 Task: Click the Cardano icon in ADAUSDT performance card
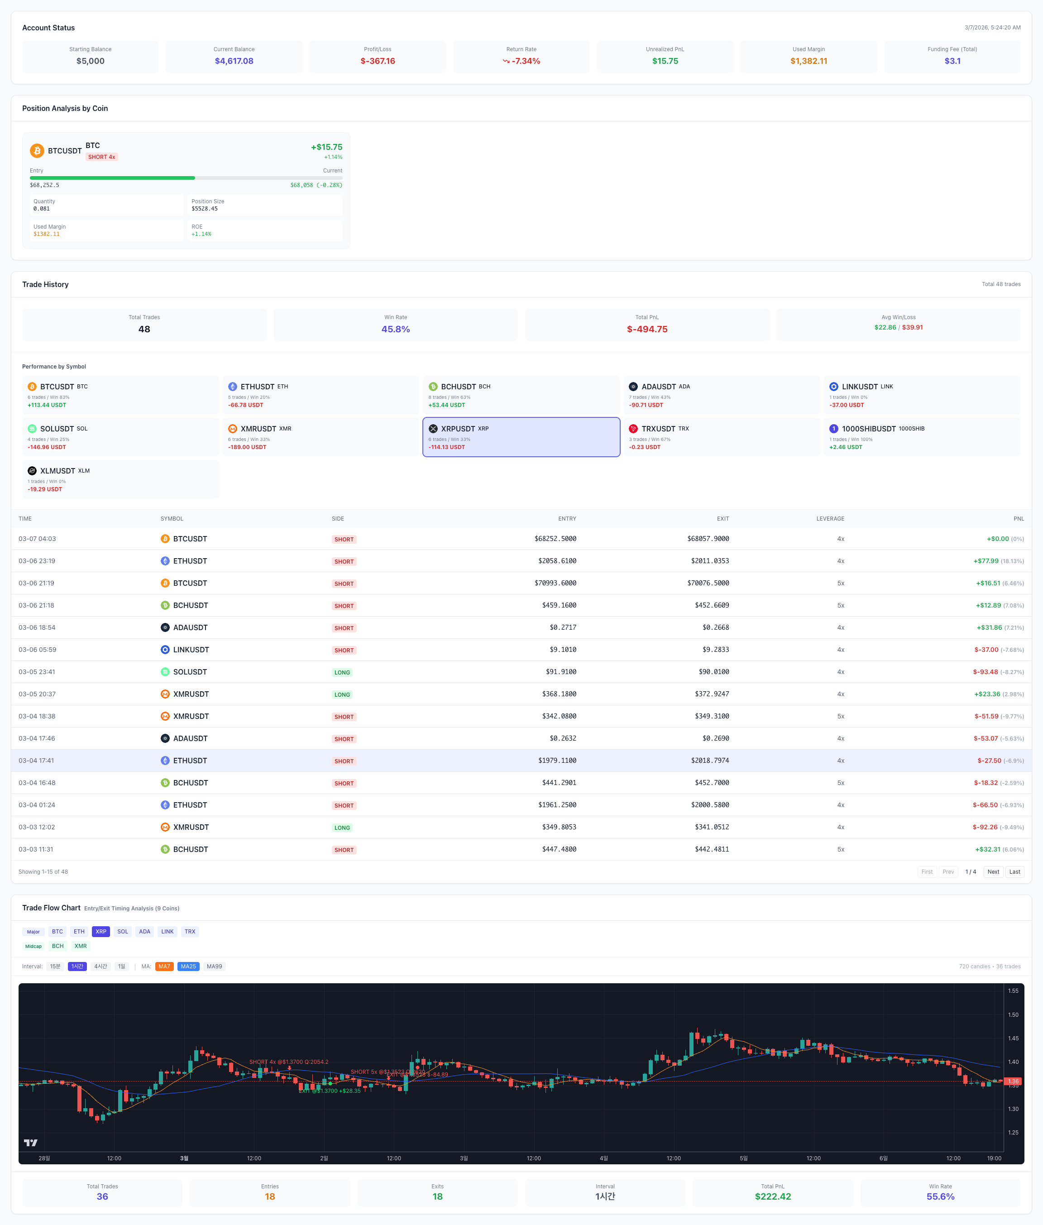click(633, 387)
